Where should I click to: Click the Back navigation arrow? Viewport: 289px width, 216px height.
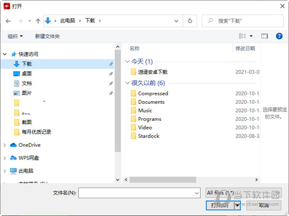click(8, 21)
